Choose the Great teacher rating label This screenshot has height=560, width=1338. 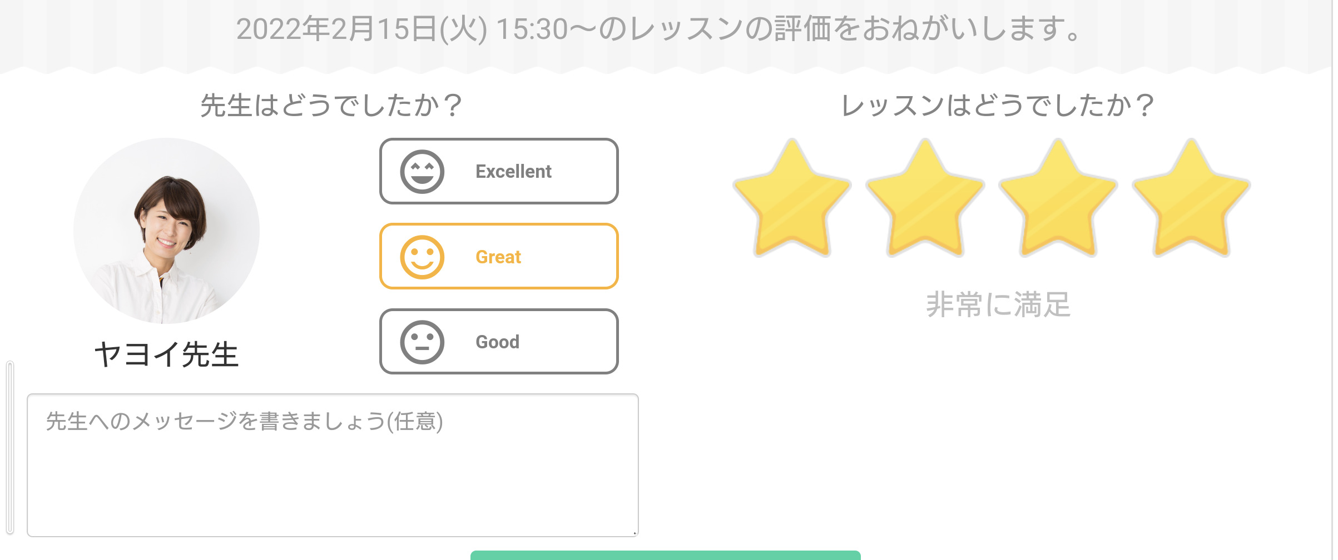498,257
